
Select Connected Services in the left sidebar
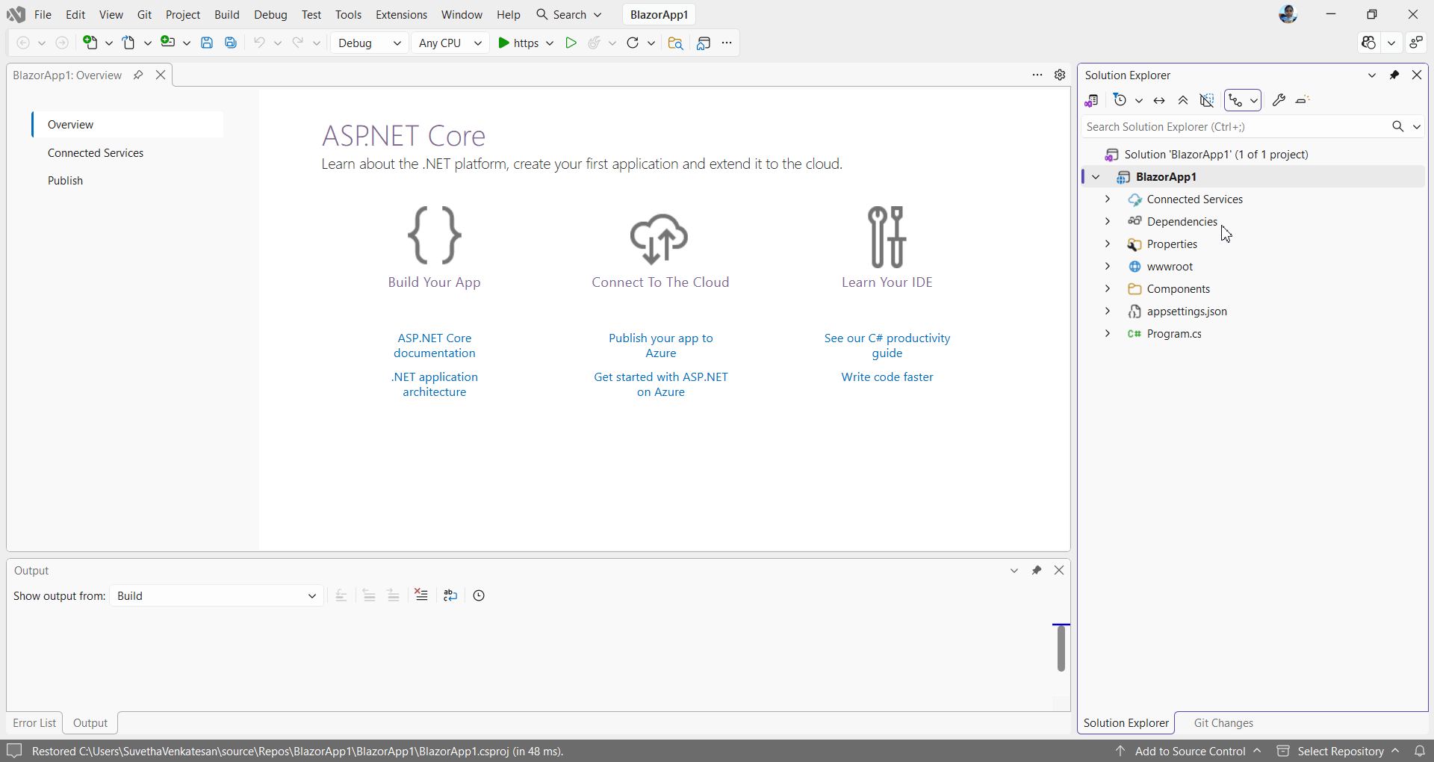pyautogui.click(x=96, y=153)
